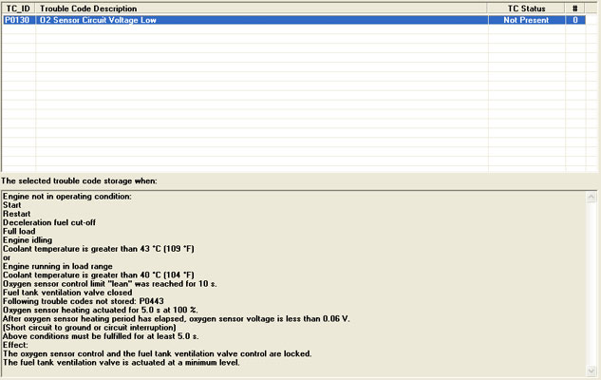The height and width of the screenshot is (380, 601).
Task: Click the scroll up arrow in details box
Action: tap(592, 197)
